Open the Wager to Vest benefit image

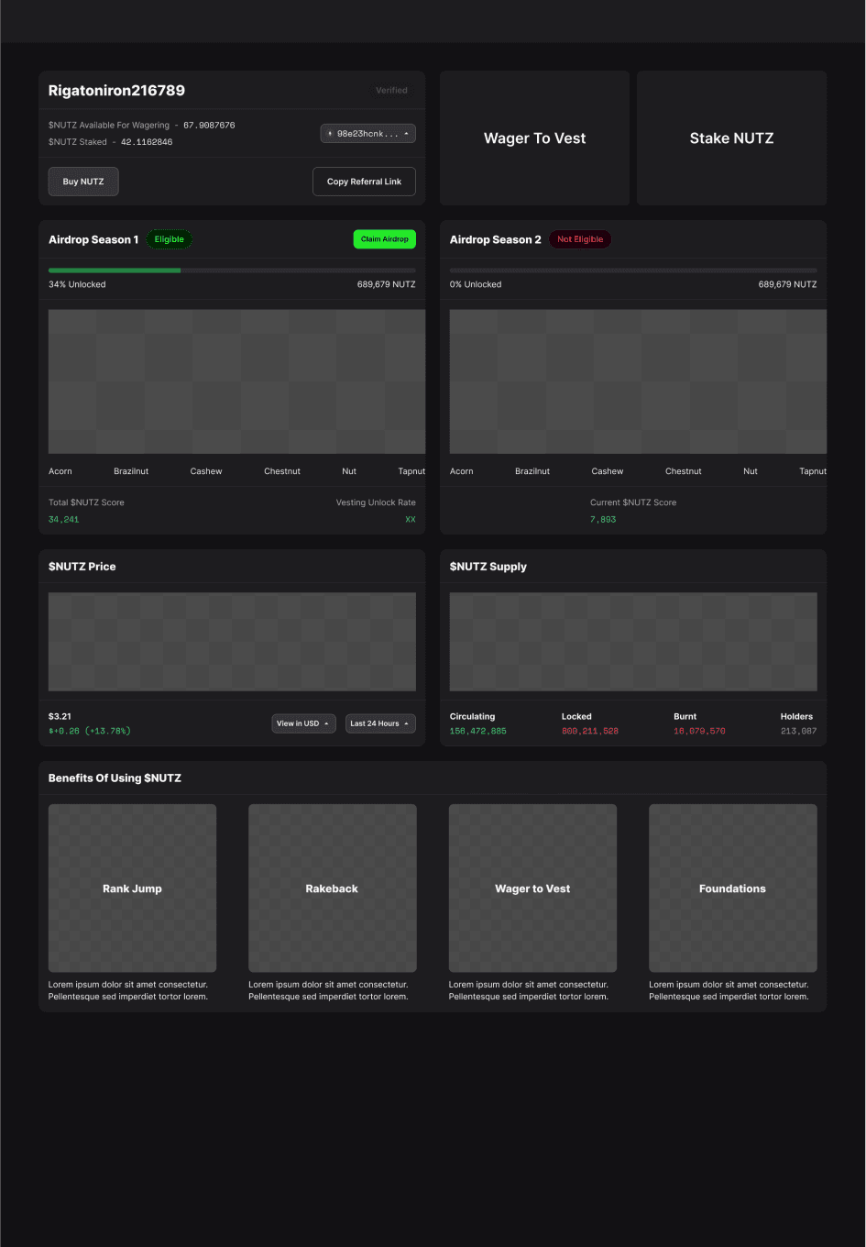tap(532, 888)
